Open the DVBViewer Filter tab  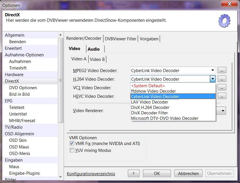tap(121, 39)
